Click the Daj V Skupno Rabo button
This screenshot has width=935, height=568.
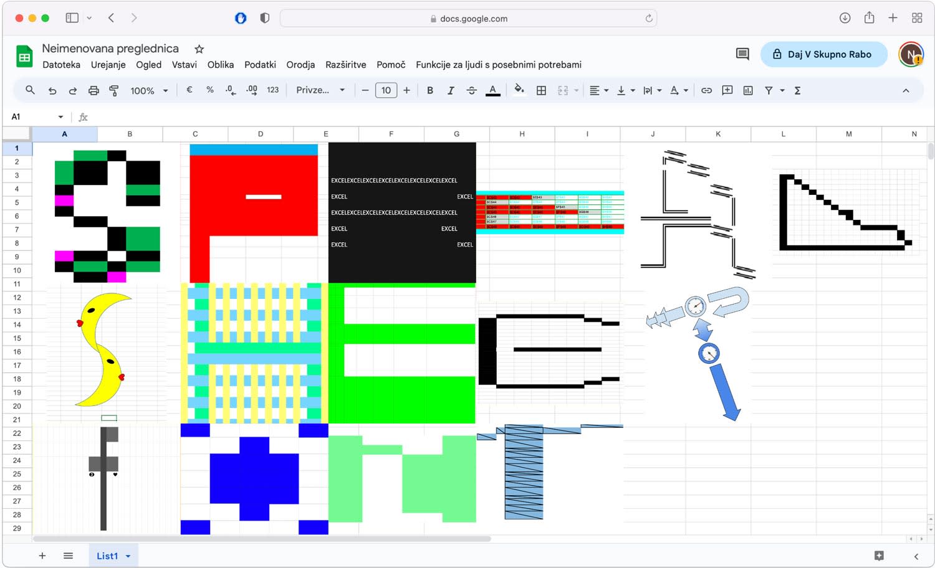823,54
